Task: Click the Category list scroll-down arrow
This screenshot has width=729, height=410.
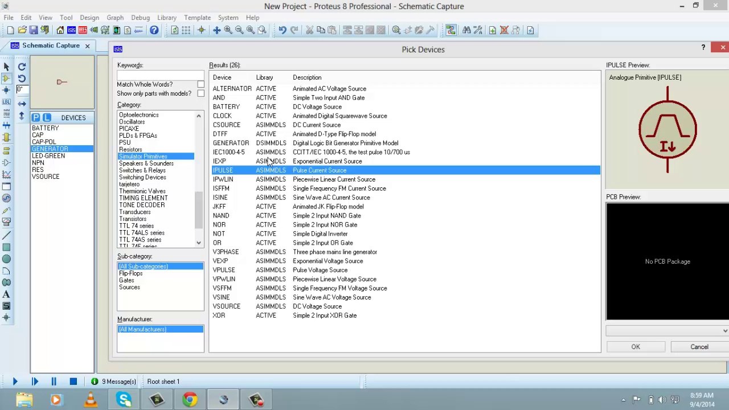Action: click(199, 243)
